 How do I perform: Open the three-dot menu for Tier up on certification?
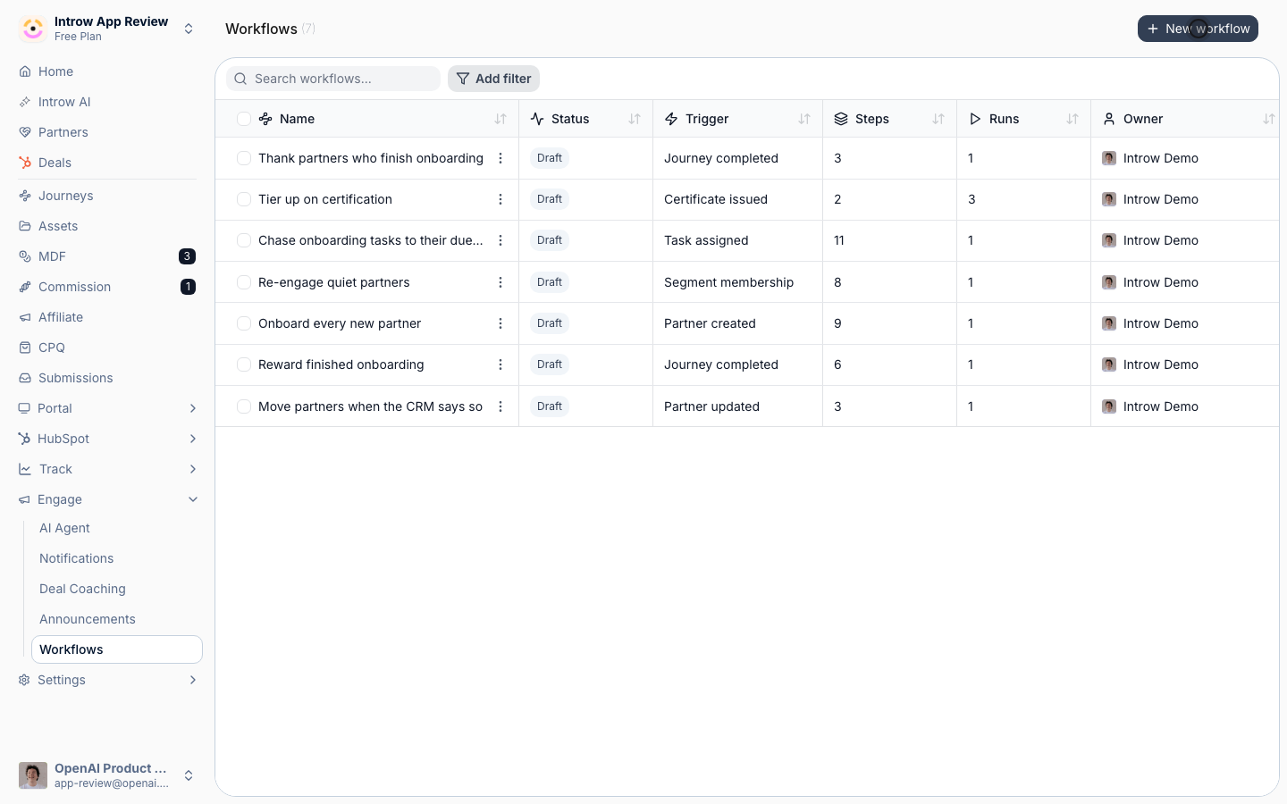click(500, 199)
